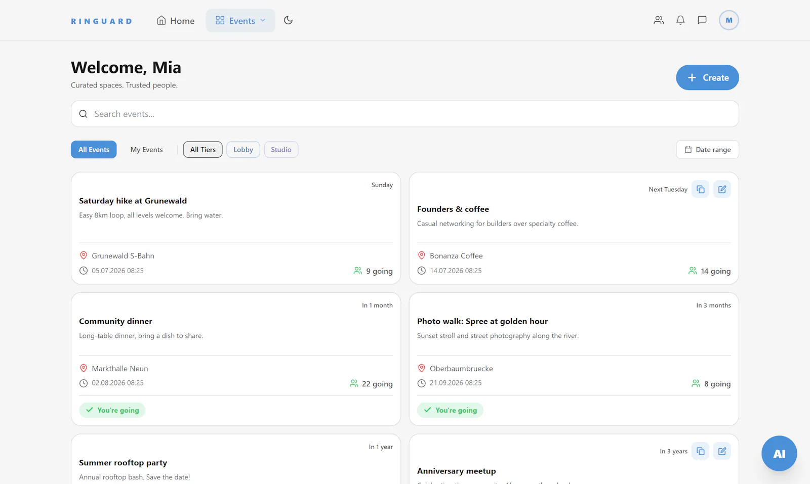
Task: Filter by the Studio tier
Action: click(281, 150)
